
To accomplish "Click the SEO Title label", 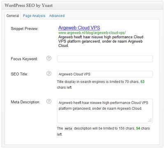I will pyautogui.click(x=19, y=74).
